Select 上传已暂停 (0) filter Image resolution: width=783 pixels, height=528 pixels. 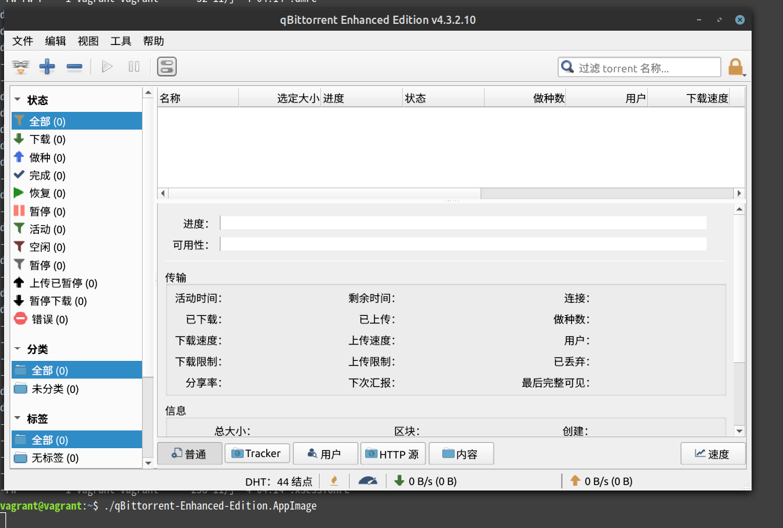coord(77,283)
